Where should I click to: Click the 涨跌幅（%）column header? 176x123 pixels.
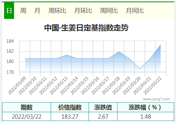146,107
